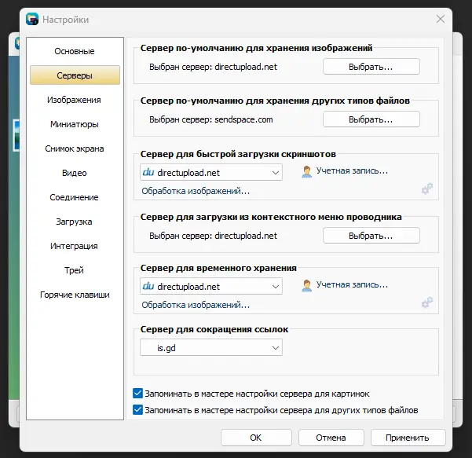Click Выбрать for default image storage server
Image resolution: width=472 pixels, height=458 pixels.
(371, 67)
